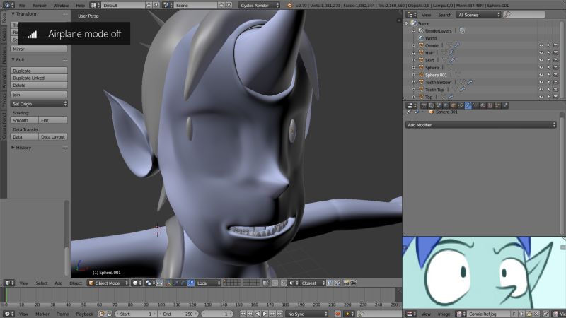
Task: Click the wrench icon on the Hair row
Action: pos(451,52)
